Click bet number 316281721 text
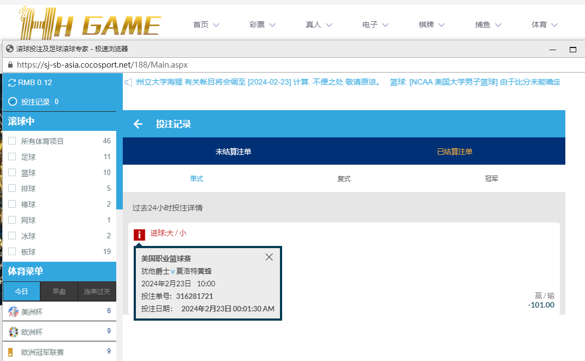The height and width of the screenshot is (361, 585). tap(194, 296)
